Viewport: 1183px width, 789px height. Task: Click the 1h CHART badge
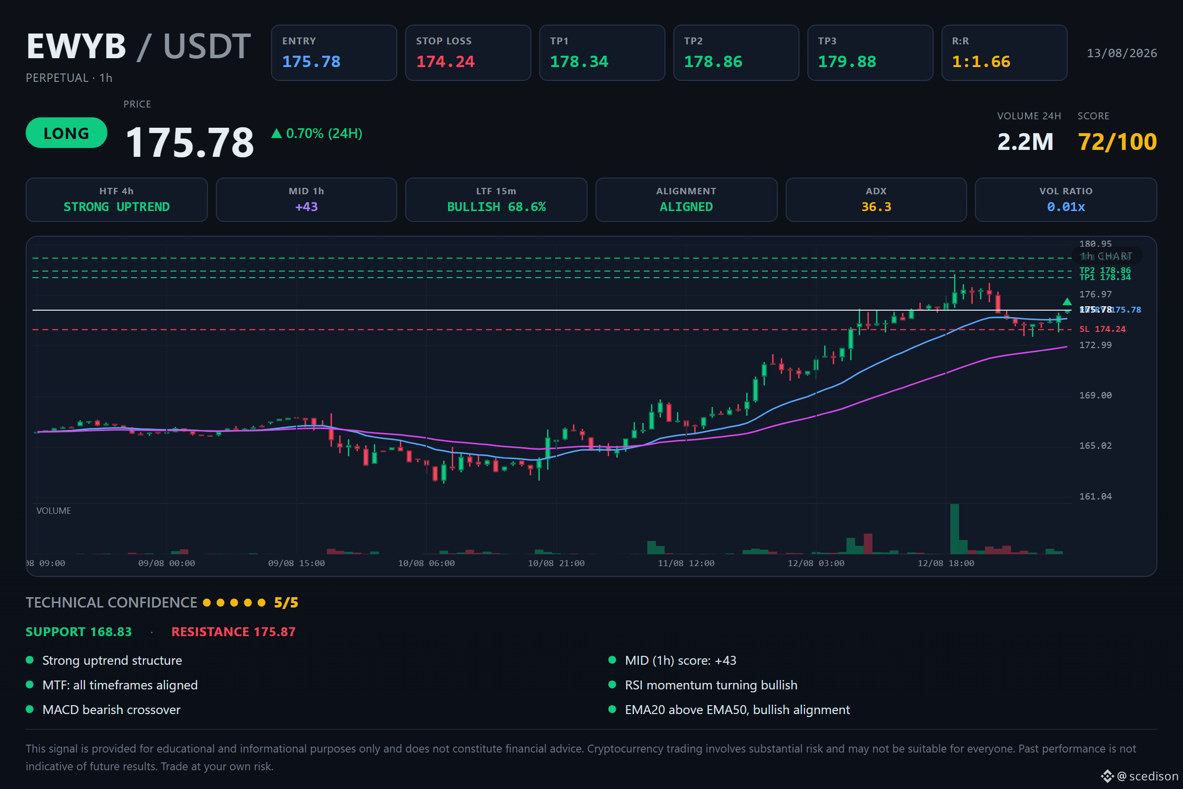pos(1107,256)
